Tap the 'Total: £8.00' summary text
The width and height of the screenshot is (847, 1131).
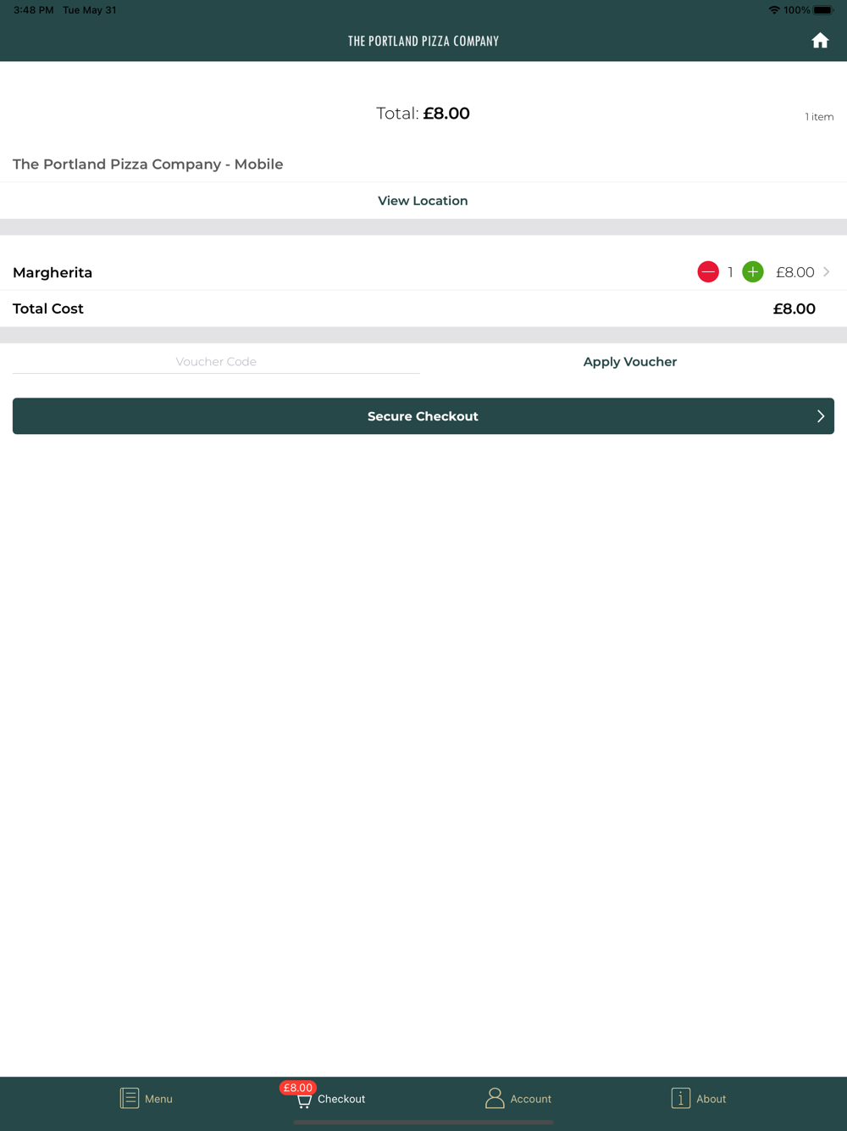click(423, 114)
